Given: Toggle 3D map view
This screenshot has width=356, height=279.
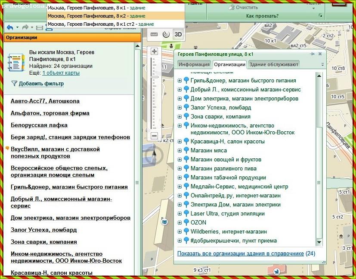Looking at the screenshot, I should point(178,35).
